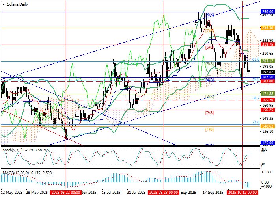This screenshot has width=276, height=197.
Task: Click the 38.2 Fibonacci level label
Action: 256,98
